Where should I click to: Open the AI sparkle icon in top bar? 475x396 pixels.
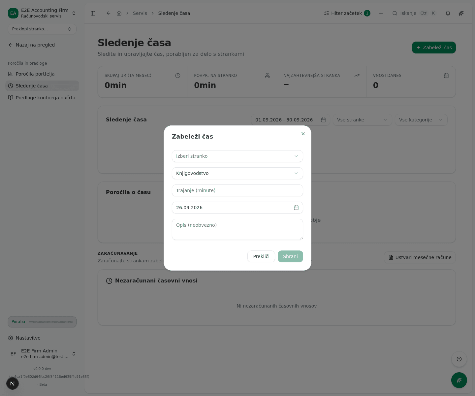[x=461, y=13]
